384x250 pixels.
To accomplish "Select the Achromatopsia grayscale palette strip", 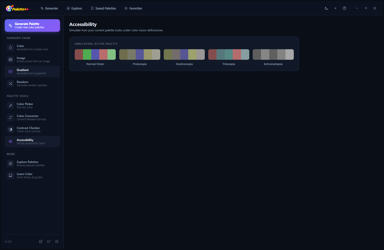I will coord(273,54).
